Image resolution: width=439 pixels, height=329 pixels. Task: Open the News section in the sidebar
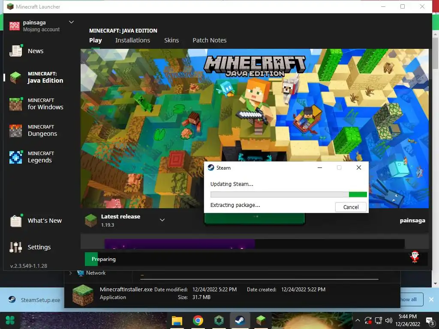(x=27, y=51)
